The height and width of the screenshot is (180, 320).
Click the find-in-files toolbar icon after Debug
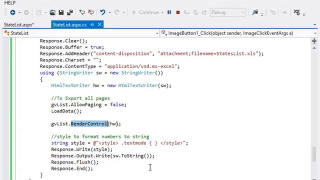click(x=255, y=12)
